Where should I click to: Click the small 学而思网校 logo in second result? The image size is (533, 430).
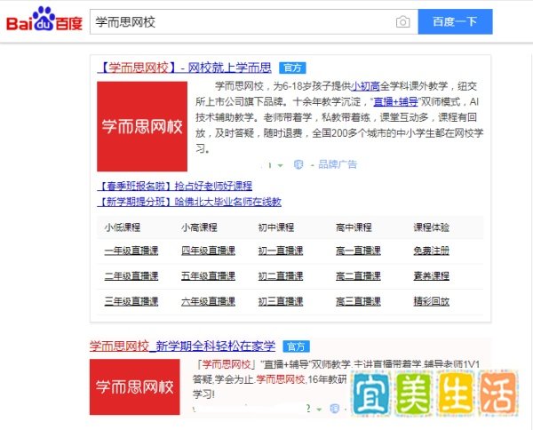(135, 386)
